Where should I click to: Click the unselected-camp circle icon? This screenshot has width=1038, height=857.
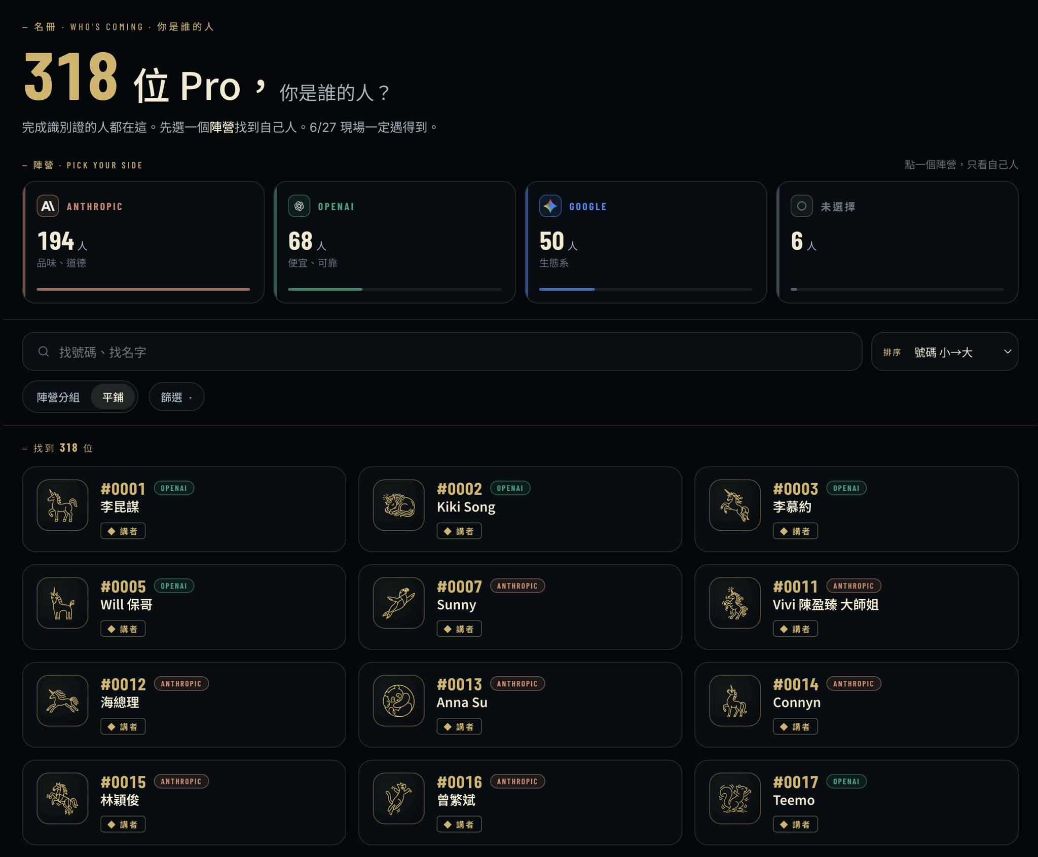pyautogui.click(x=802, y=206)
